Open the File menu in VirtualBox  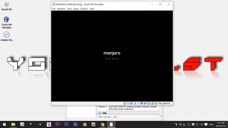[54, 9]
